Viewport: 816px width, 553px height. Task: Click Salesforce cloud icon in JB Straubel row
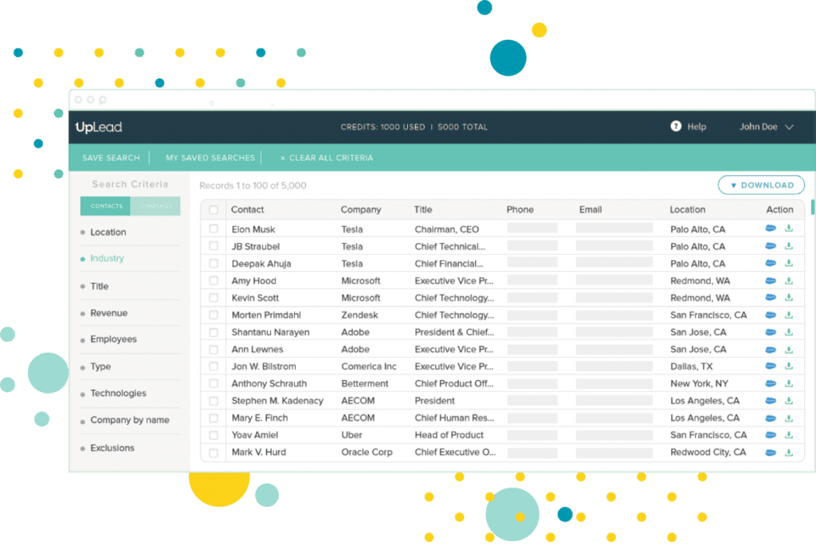[x=771, y=245]
